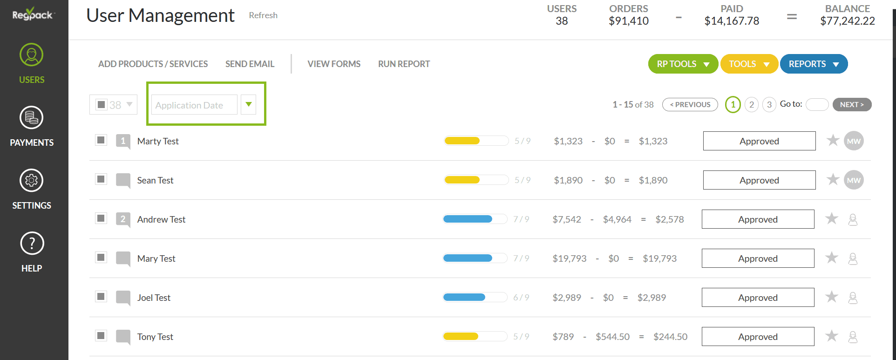
Task: Click the Refresh link beside the title
Action: (263, 15)
